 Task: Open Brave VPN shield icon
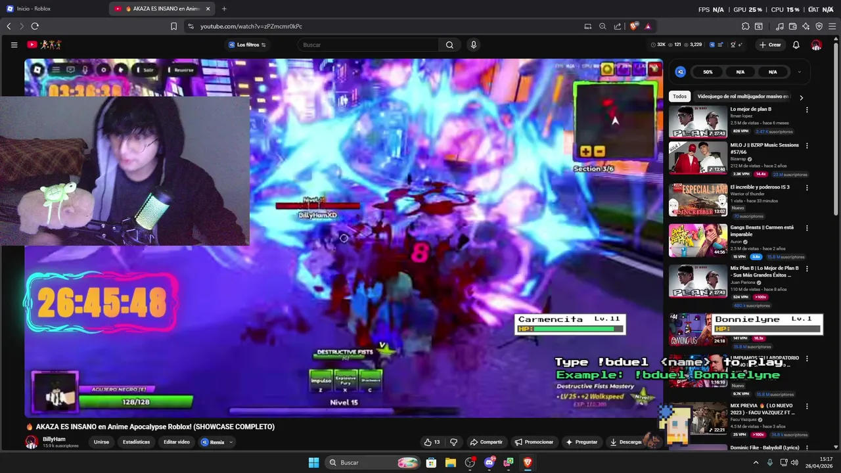tap(819, 26)
